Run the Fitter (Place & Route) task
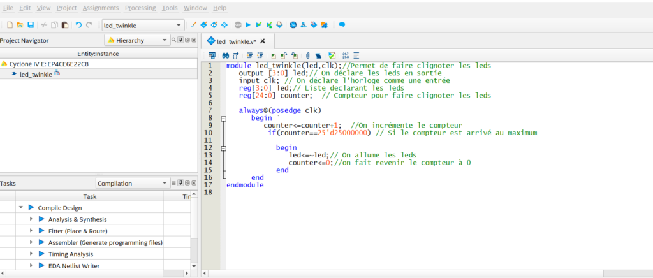 tap(42, 231)
